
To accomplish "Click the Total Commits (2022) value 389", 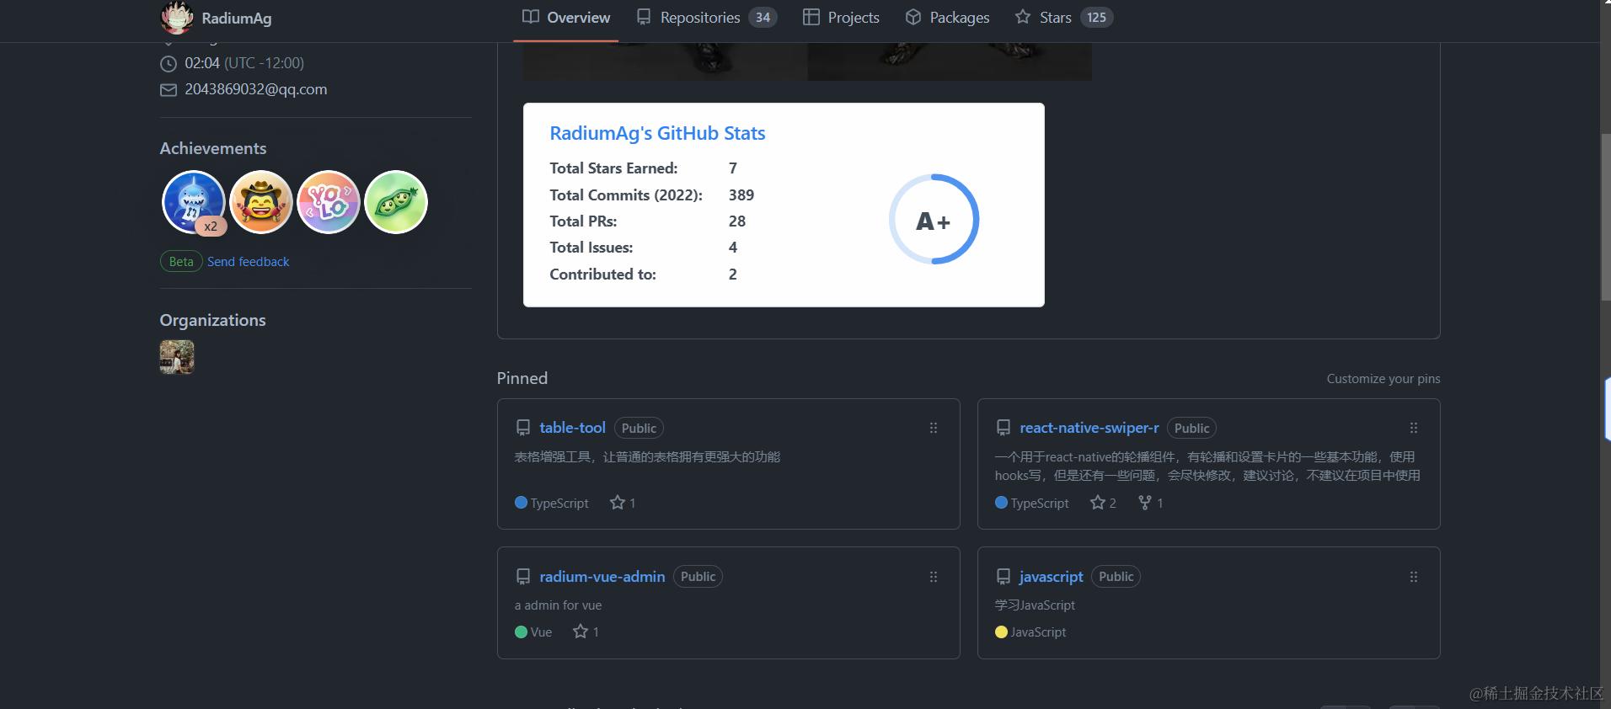I will pyautogui.click(x=741, y=195).
